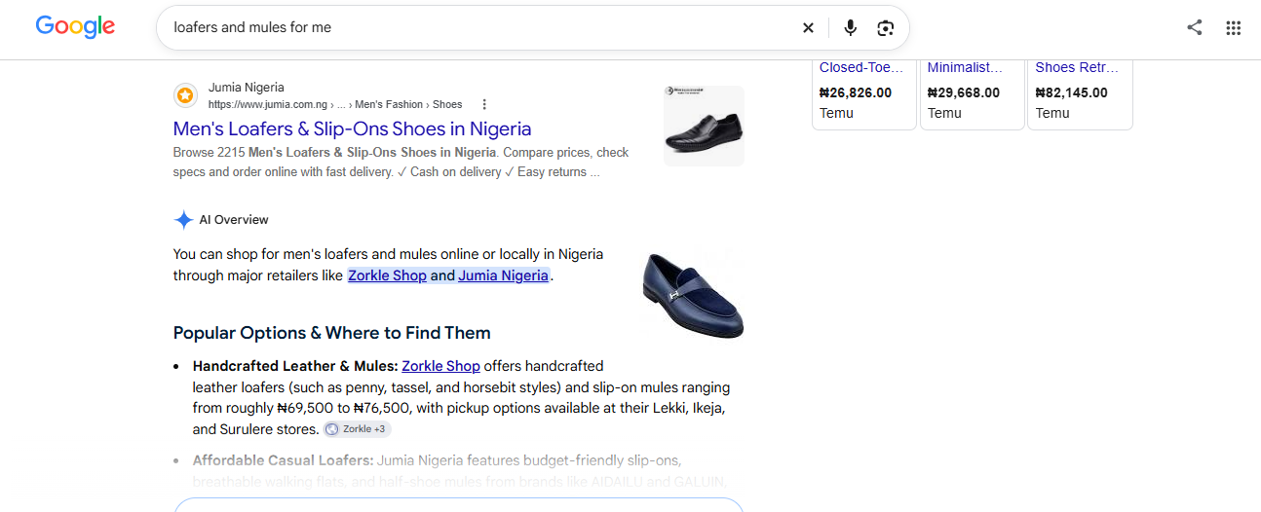This screenshot has height=512, width=1261.
Task: Clear the search query with X
Action: pos(808,28)
